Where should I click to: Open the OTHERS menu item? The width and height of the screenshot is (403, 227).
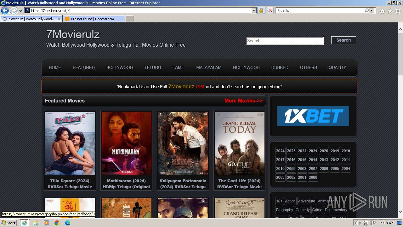[x=309, y=67]
